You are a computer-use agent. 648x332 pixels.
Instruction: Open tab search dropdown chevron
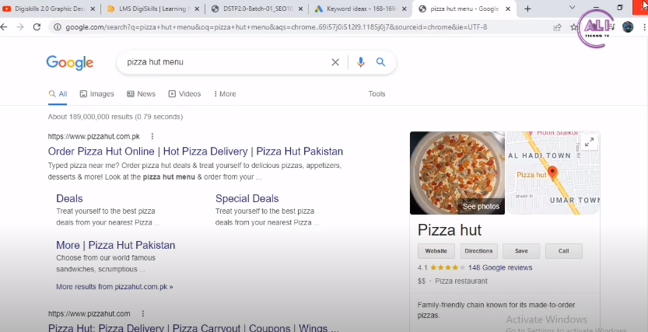(572, 8)
